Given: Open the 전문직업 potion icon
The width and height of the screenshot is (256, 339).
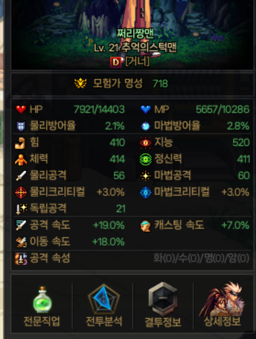Looking at the screenshot, I should (x=42, y=300).
